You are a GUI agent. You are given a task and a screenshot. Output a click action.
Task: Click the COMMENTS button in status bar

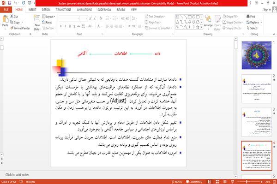coord(194,182)
